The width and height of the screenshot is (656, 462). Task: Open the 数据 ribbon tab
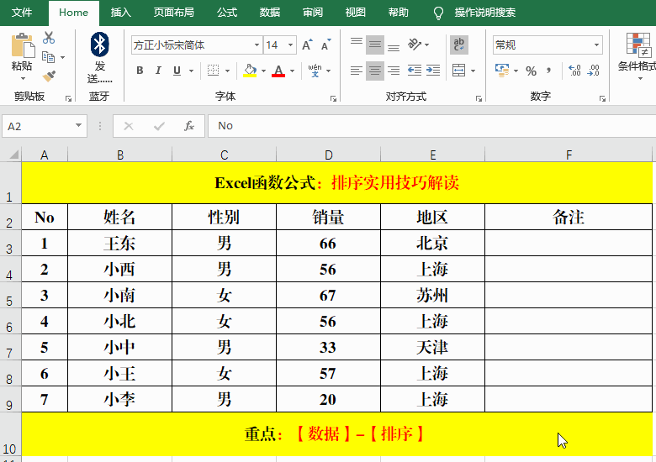270,13
